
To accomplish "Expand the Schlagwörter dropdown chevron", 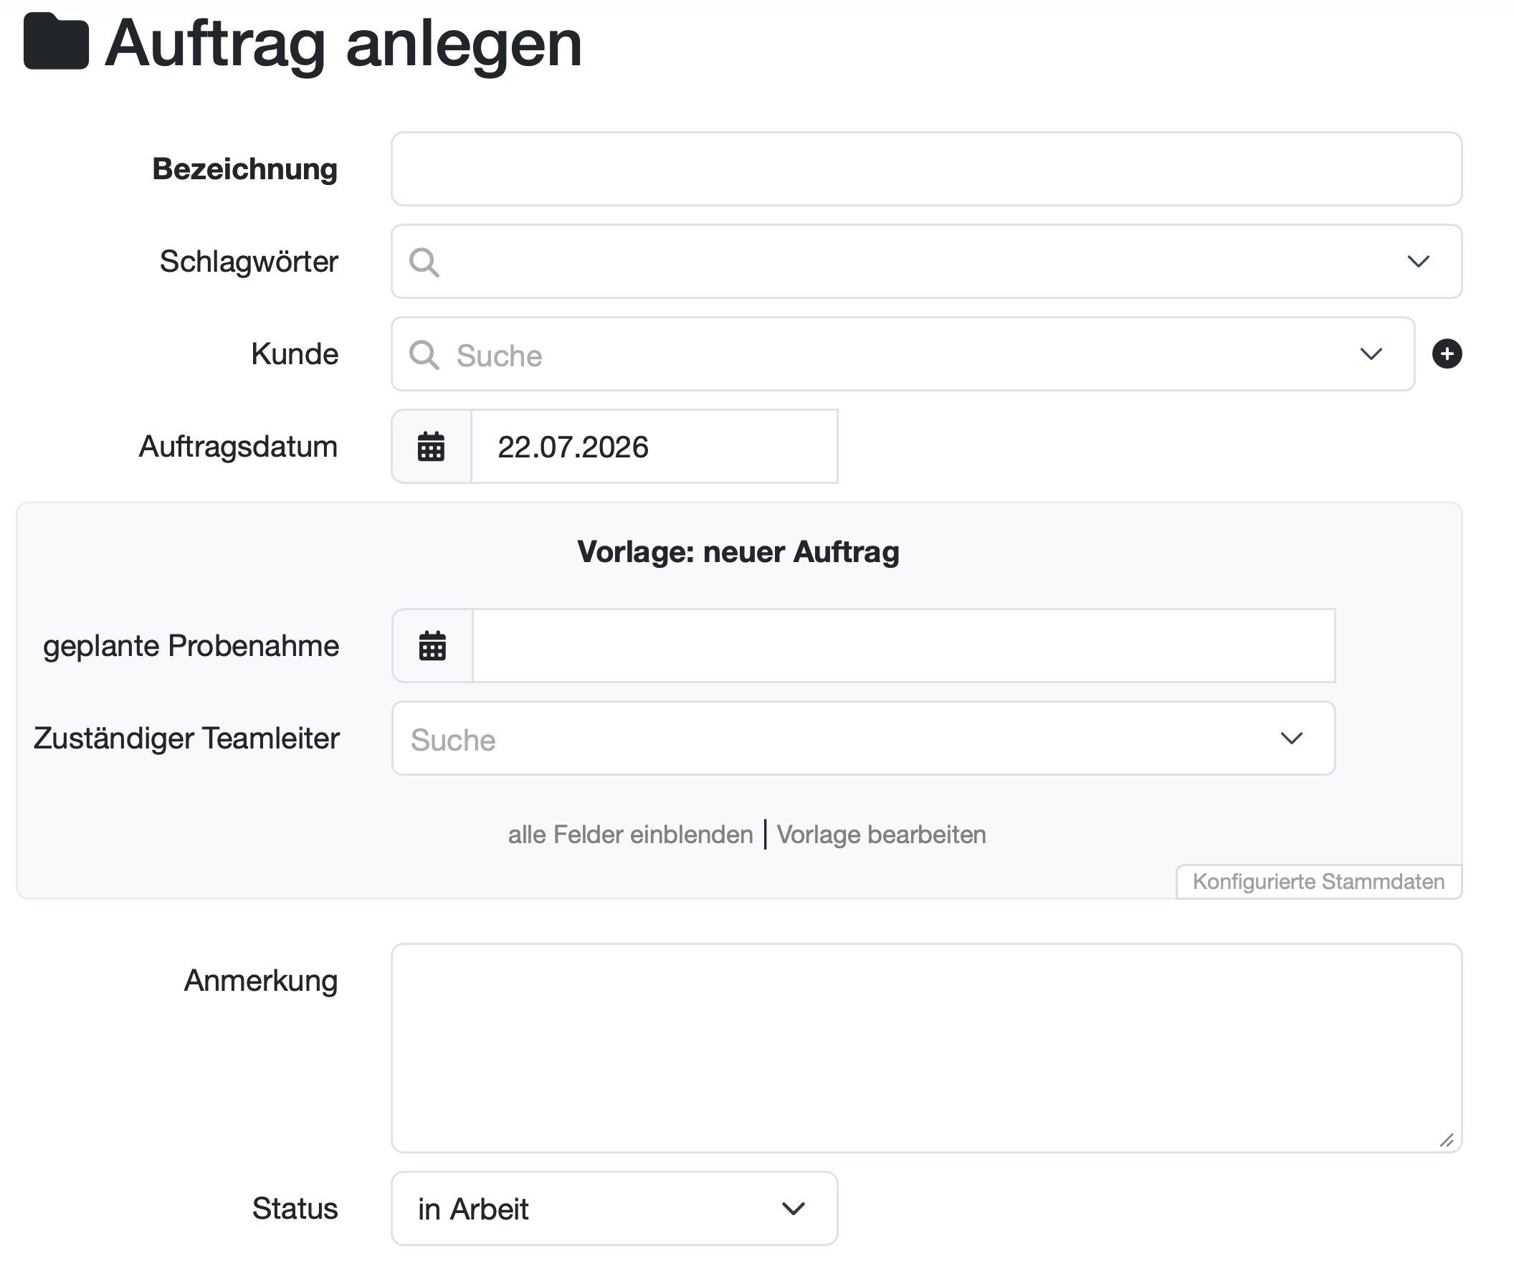I will [x=1418, y=261].
